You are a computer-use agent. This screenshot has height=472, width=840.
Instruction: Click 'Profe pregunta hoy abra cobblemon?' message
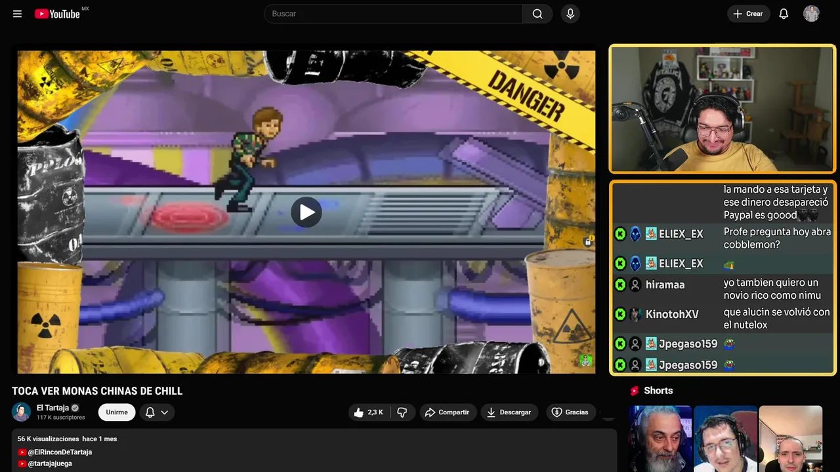(x=777, y=238)
